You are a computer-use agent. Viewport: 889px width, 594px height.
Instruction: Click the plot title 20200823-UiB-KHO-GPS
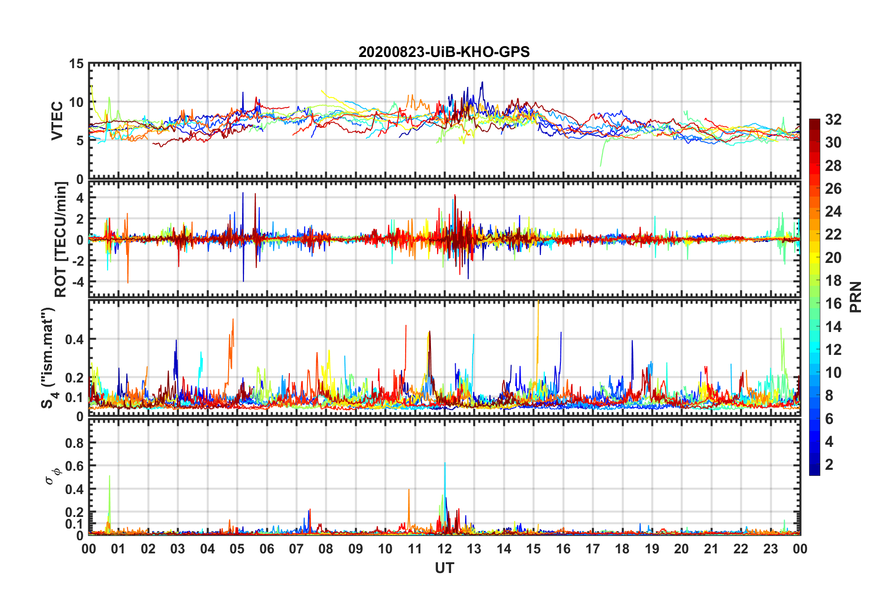tap(444, 52)
